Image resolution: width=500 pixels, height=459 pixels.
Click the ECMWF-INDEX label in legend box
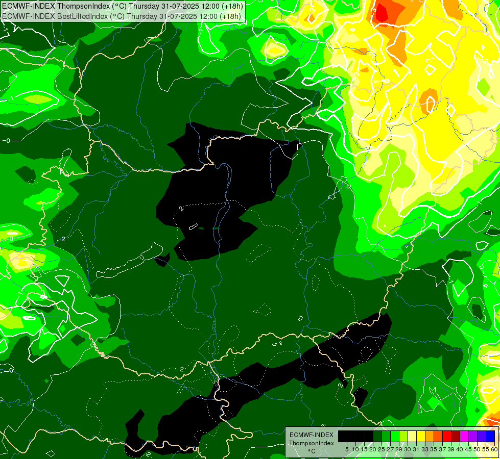pos(312,435)
